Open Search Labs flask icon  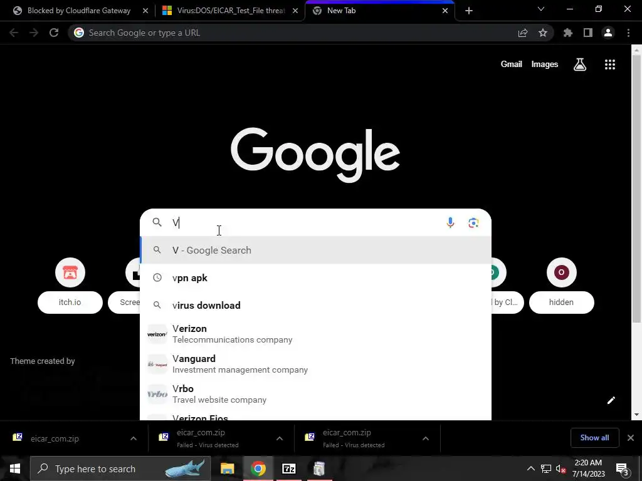coord(580,65)
